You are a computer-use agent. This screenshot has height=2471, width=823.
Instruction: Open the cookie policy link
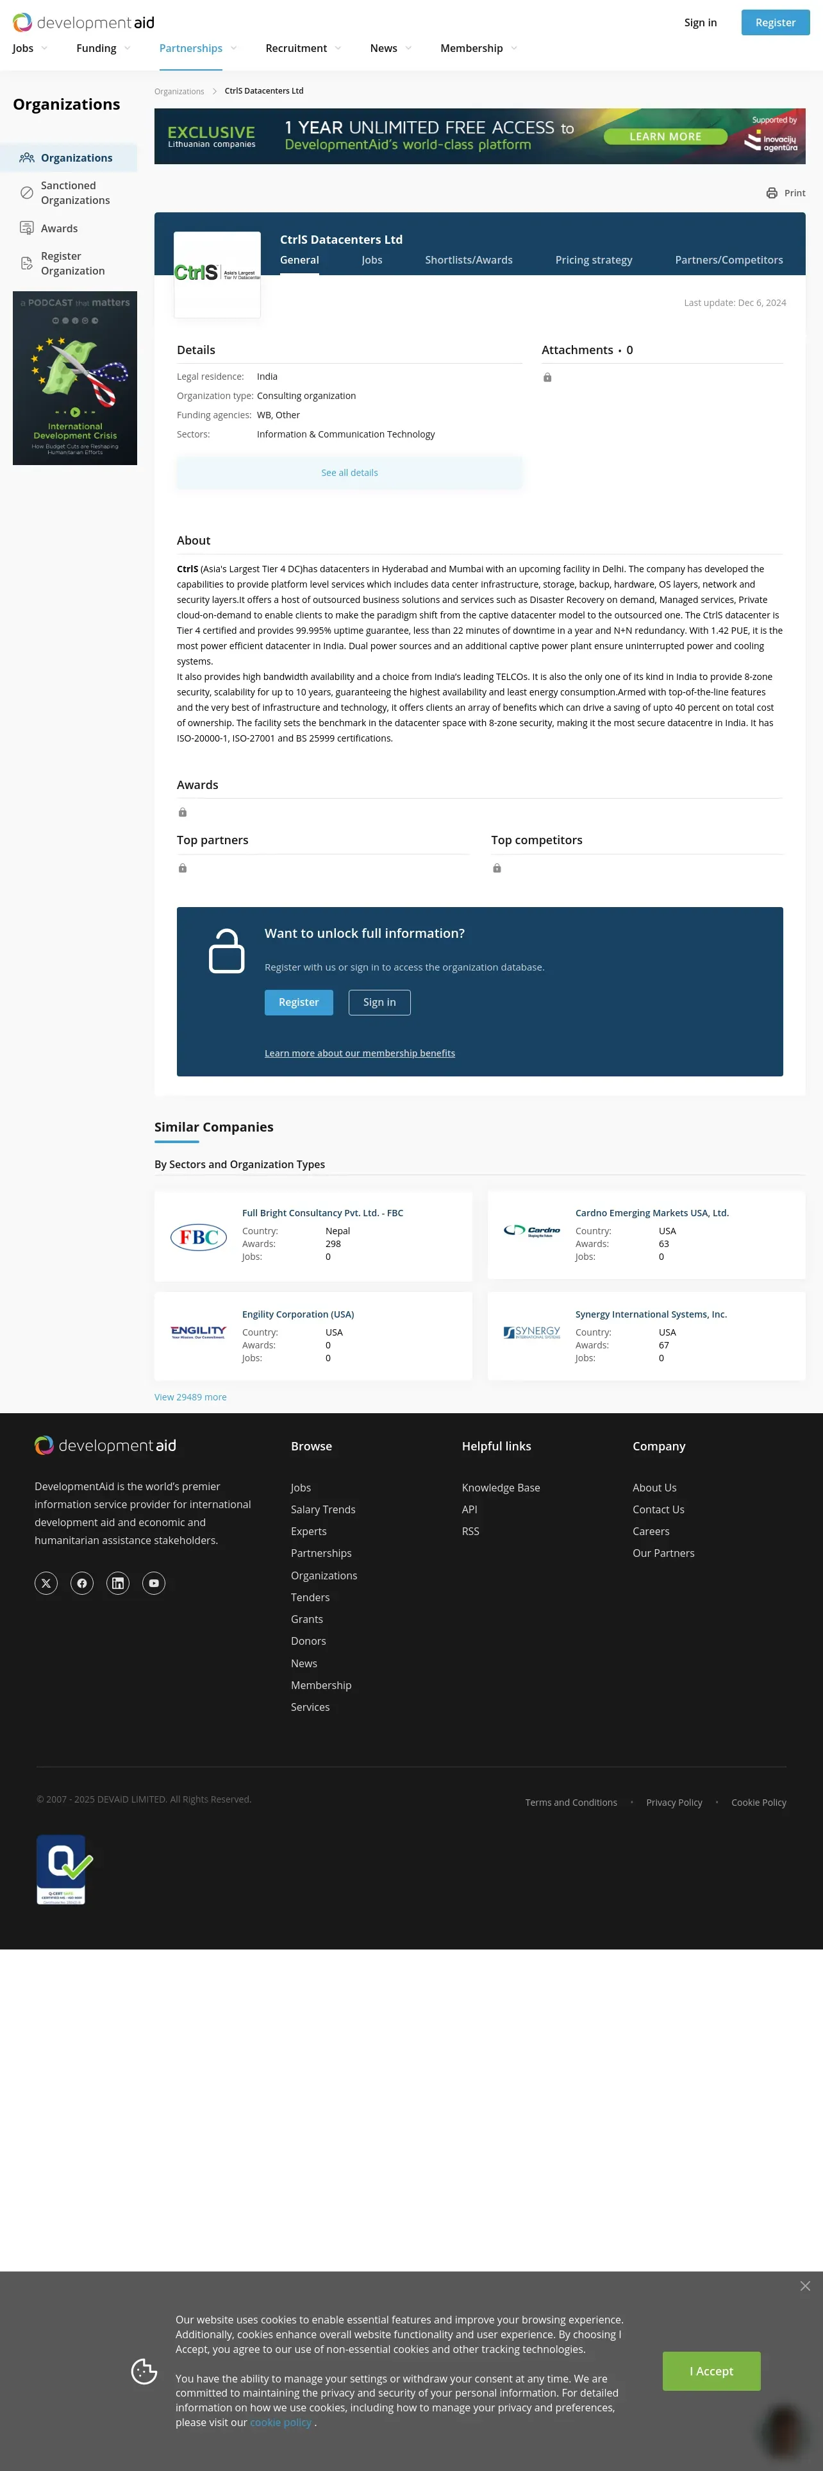[281, 2422]
